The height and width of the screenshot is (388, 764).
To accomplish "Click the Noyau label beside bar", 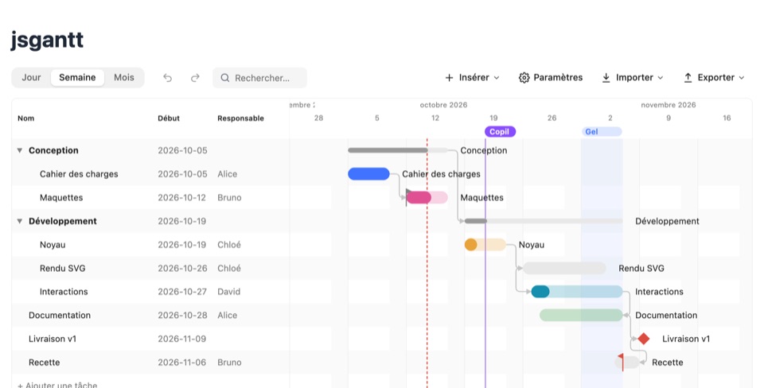I will (532, 244).
